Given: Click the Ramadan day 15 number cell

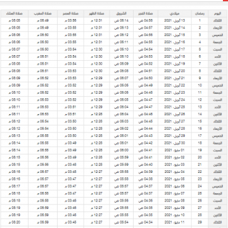Looking at the screenshot, I should point(199,122).
